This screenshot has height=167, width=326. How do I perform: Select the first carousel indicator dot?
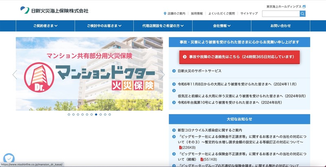click(x=68, y=114)
